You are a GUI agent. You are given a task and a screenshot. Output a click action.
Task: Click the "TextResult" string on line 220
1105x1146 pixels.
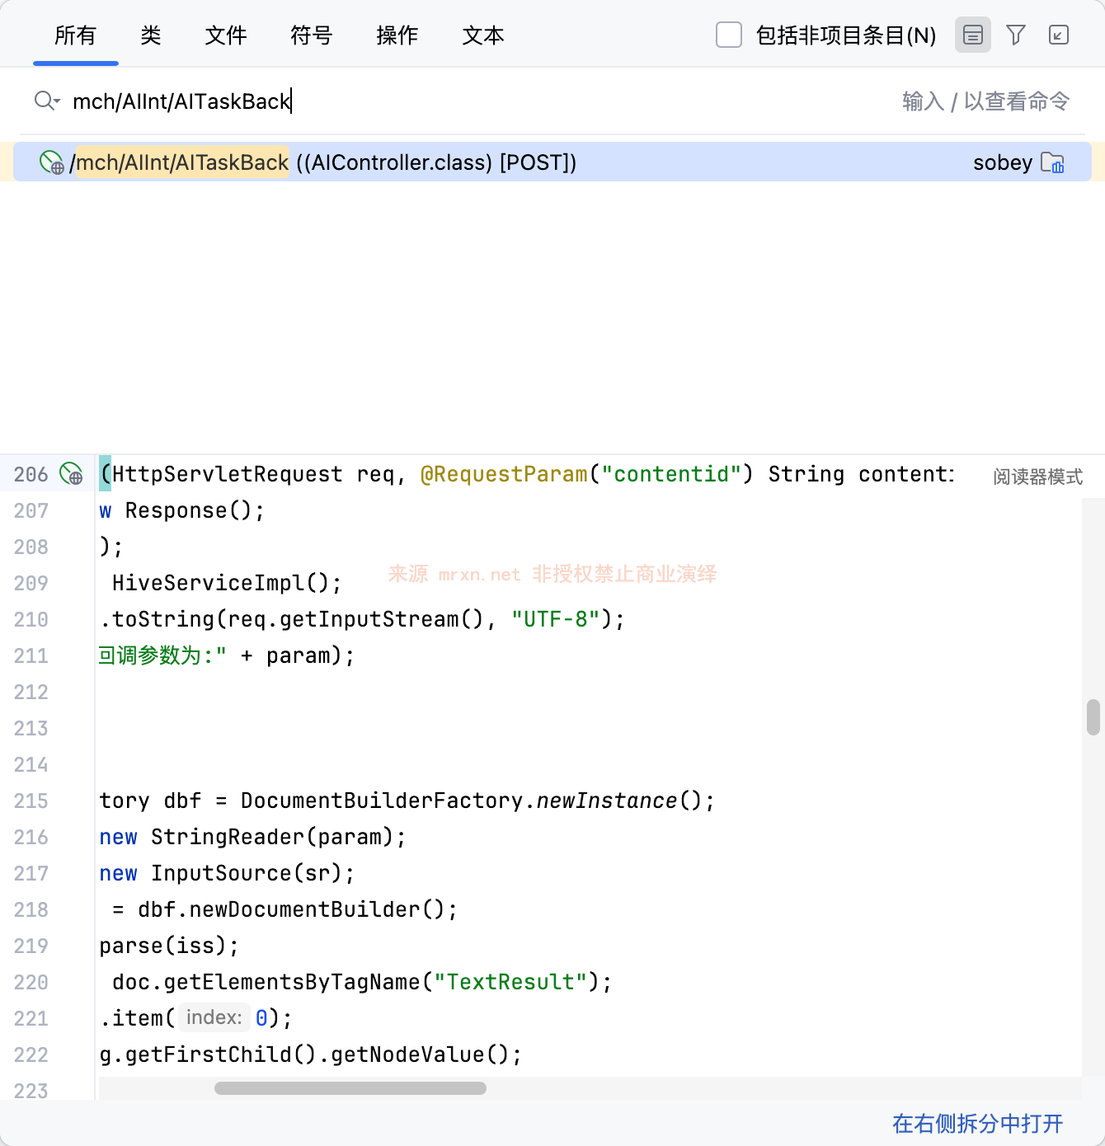[510, 982]
